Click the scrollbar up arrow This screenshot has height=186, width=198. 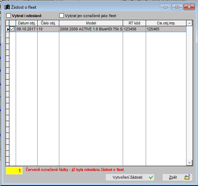point(189,23)
